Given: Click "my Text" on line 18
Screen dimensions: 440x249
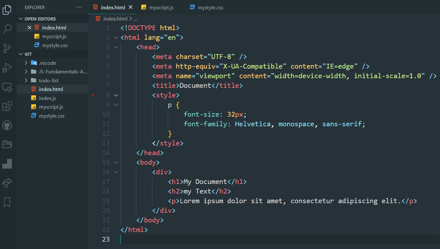Looking at the screenshot, I should (x=197, y=191).
